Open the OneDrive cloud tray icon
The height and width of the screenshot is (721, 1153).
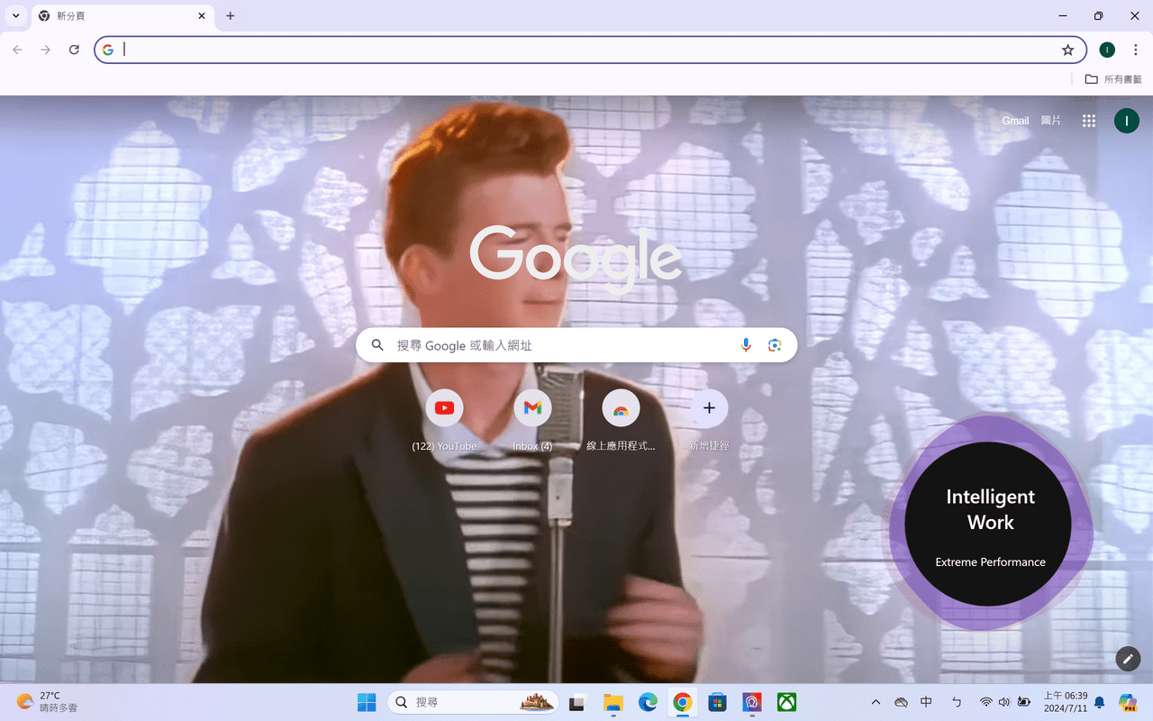pyautogui.click(x=901, y=702)
